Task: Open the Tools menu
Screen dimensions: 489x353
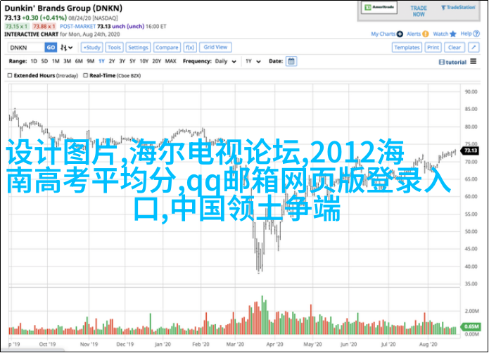Action: click(114, 48)
